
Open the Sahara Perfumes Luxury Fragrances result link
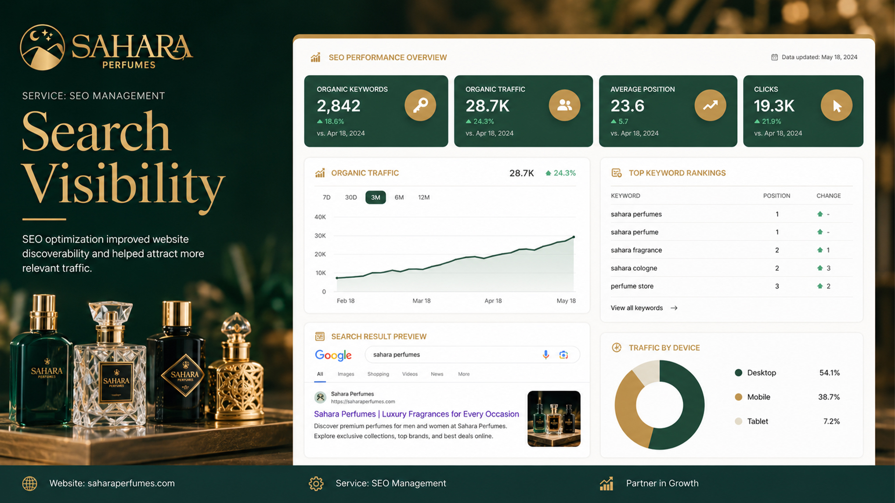click(416, 414)
